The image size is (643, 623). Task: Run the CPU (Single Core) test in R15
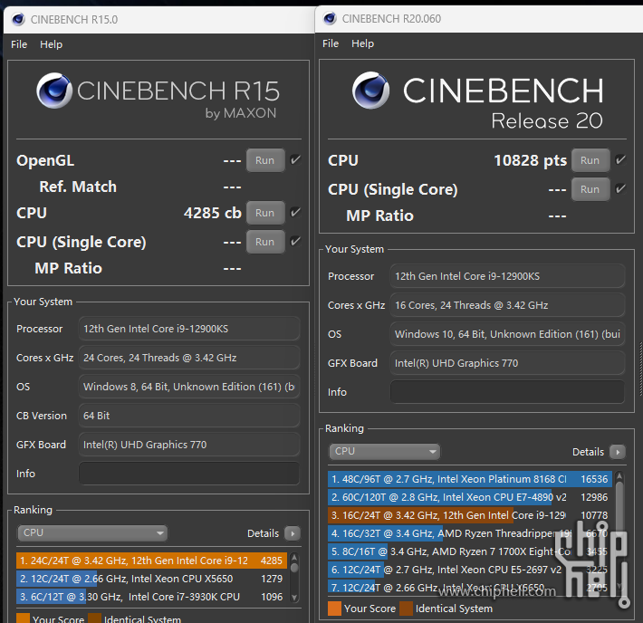coord(265,242)
